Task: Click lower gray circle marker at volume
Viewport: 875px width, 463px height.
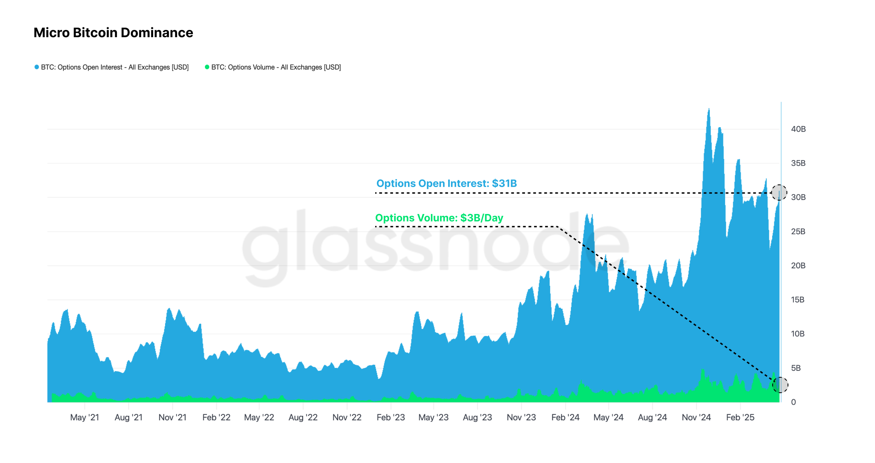Action: [x=780, y=385]
